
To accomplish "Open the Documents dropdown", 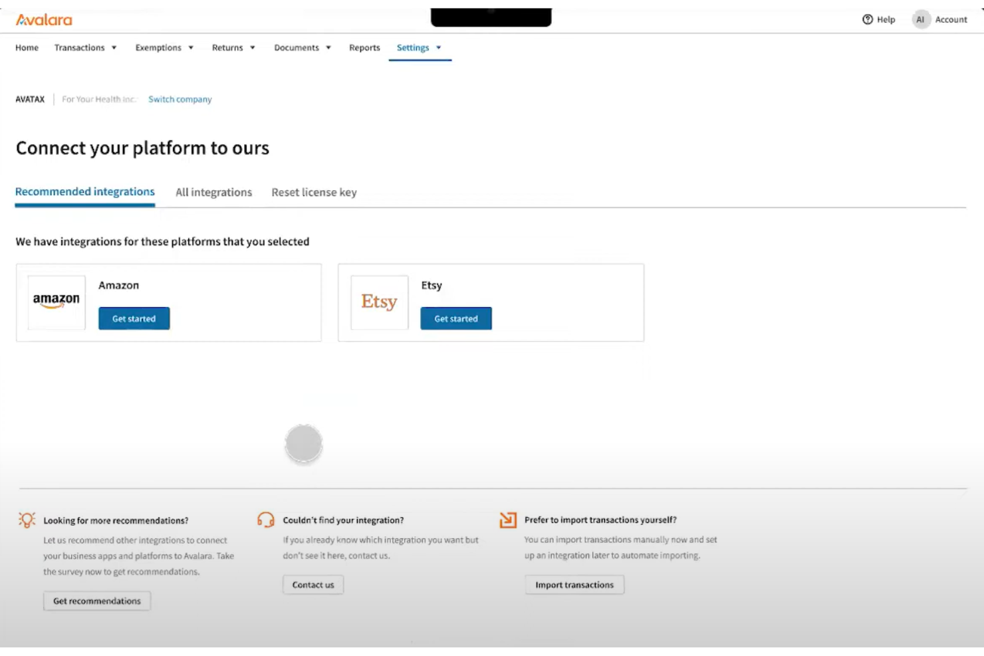I will point(303,47).
